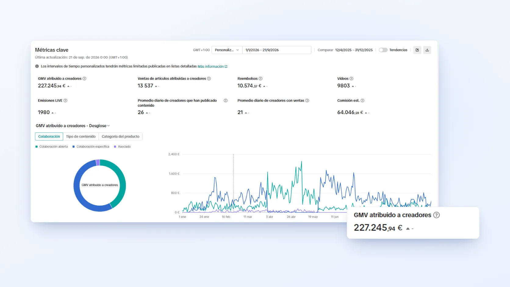Click the Métricas clave heading
This screenshot has height=287, width=510.
point(52,50)
